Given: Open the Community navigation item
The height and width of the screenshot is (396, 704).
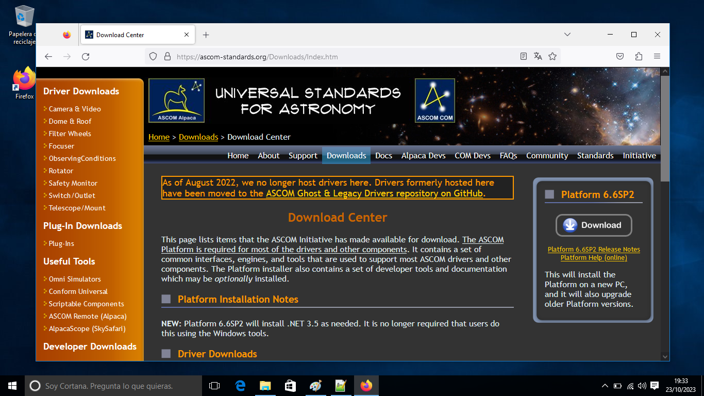Looking at the screenshot, I should click(x=547, y=156).
